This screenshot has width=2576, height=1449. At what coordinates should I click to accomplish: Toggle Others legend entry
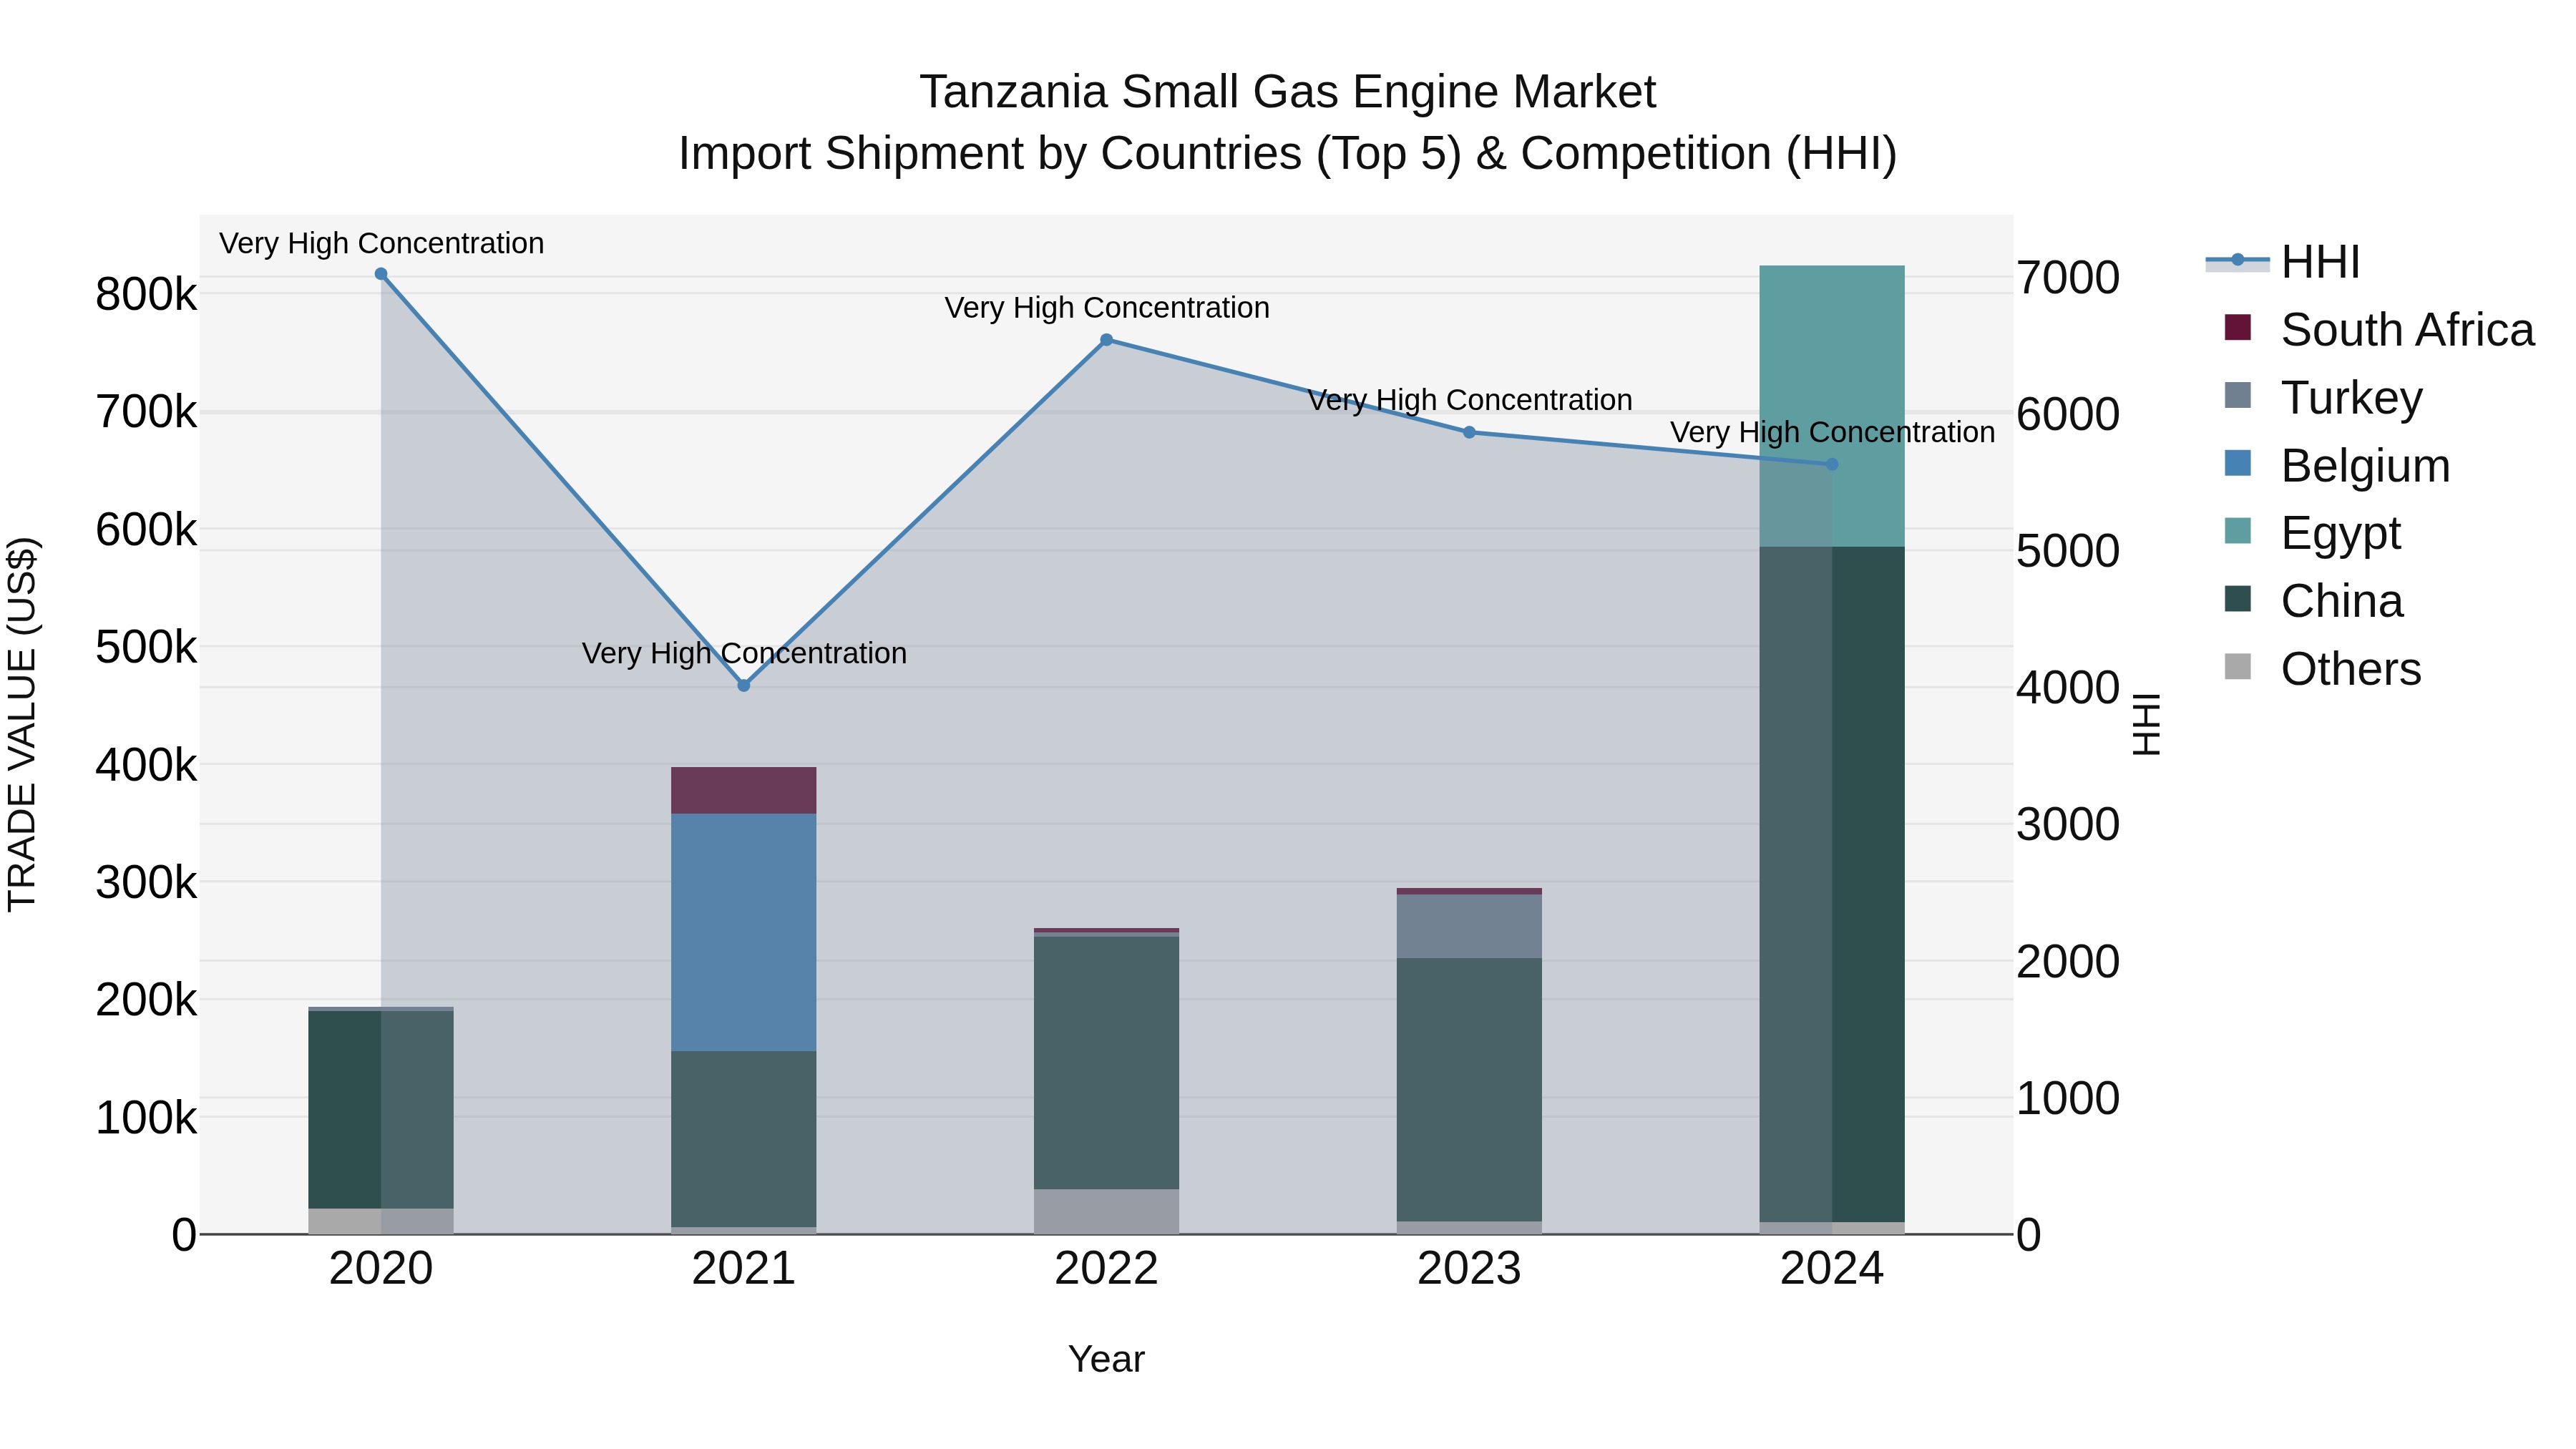tap(2322, 669)
